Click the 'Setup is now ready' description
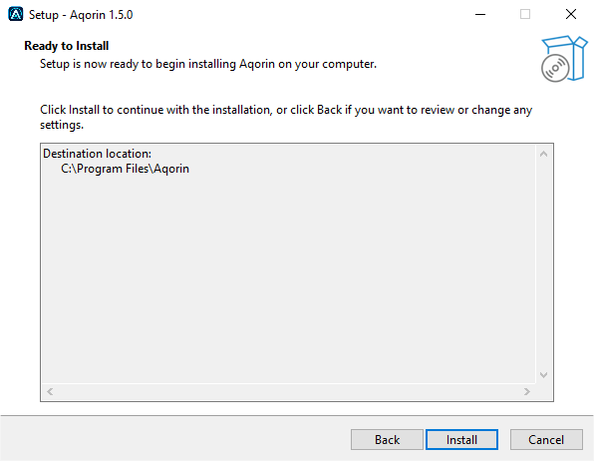This screenshot has width=594, height=461. click(x=208, y=64)
